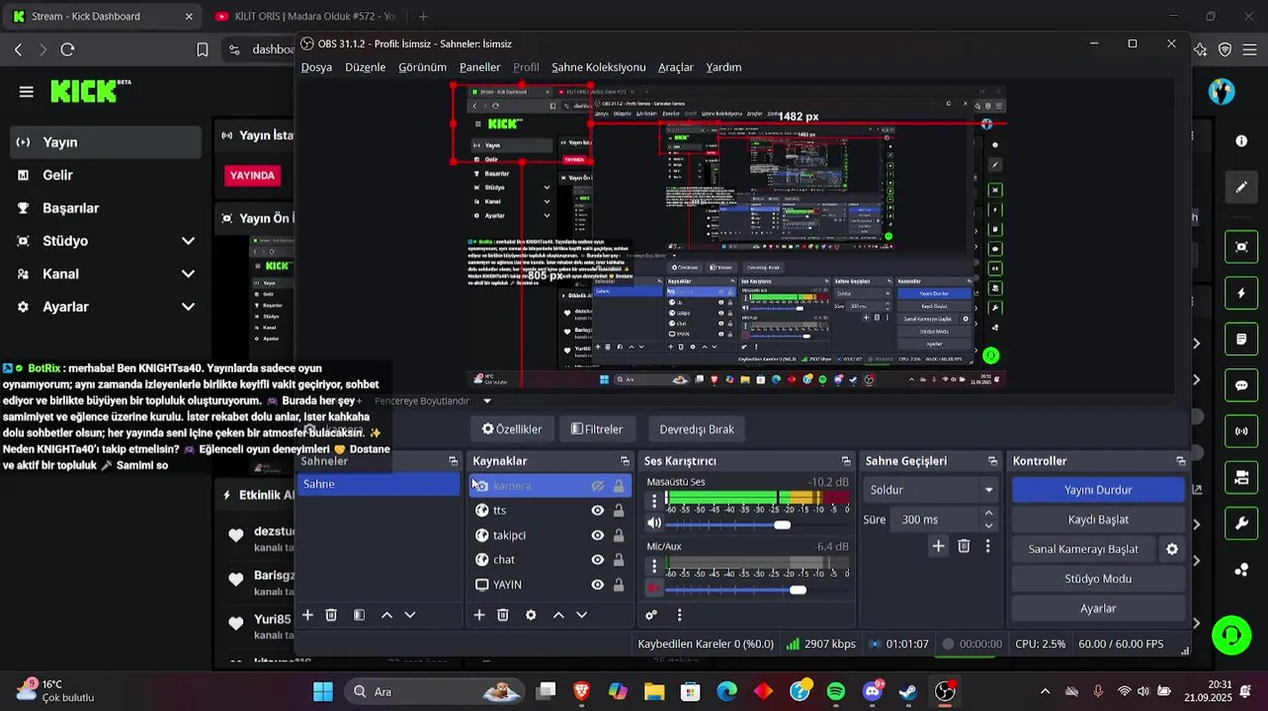Click the wrench tool icon in Kick sidebar
This screenshot has height=711, width=1268.
tap(1241, 523)
